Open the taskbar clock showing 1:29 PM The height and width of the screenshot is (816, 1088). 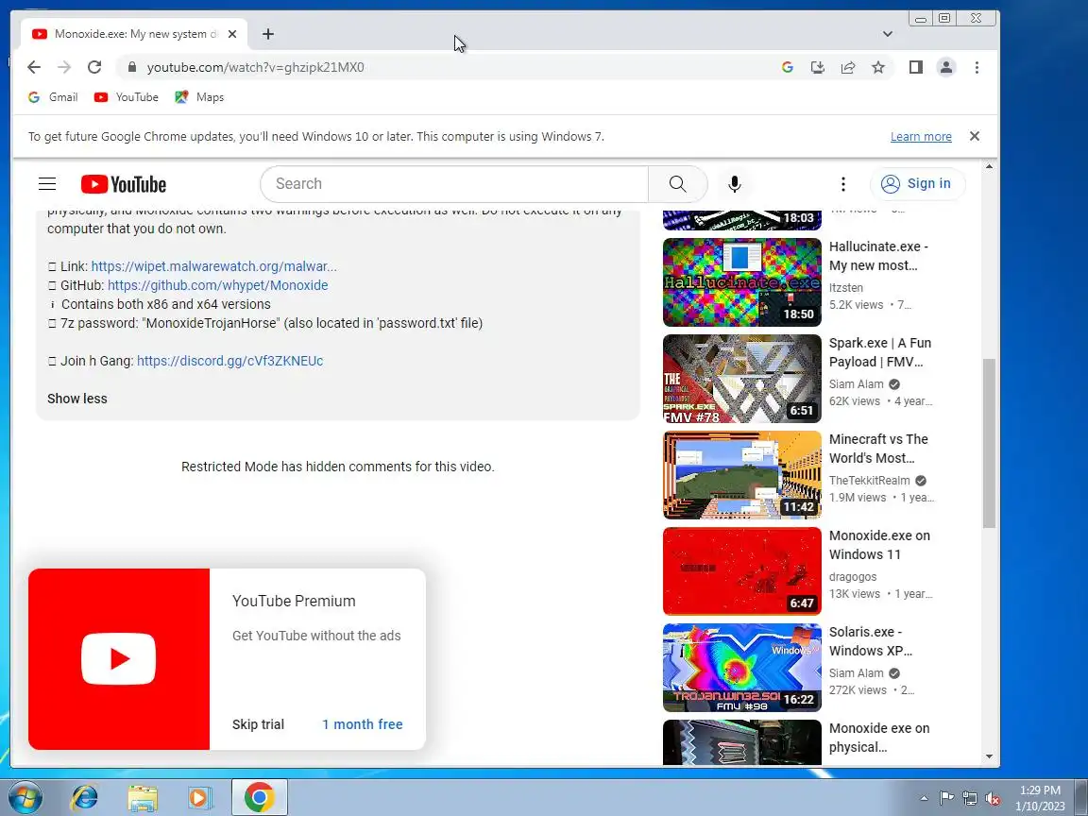tap(1040, 799)
